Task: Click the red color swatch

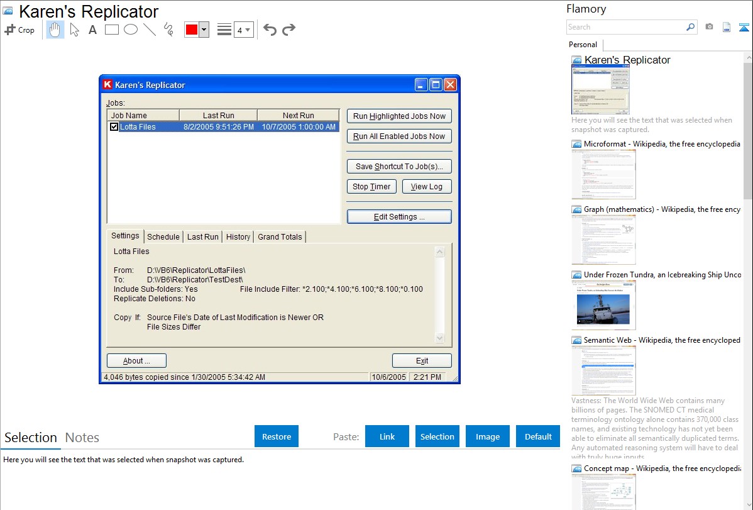Action: click(192, 30)
